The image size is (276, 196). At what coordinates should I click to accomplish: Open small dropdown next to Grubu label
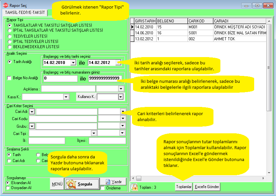coord(32,126)
